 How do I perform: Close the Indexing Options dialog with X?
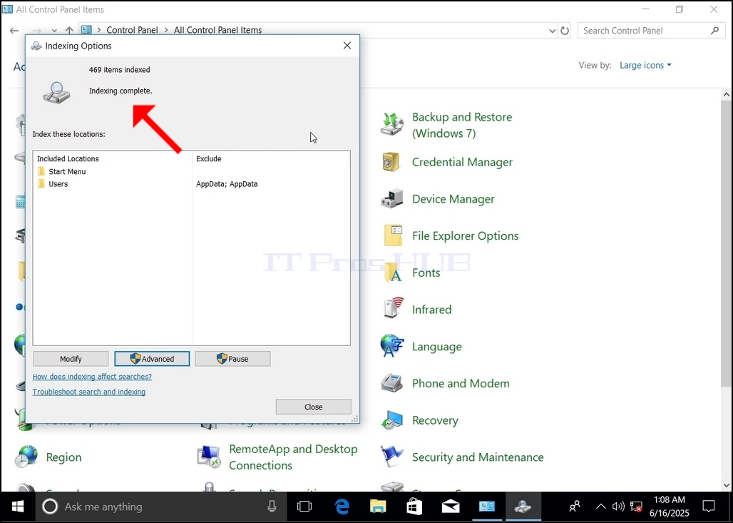pyautogui.click(x=347, y=46)
